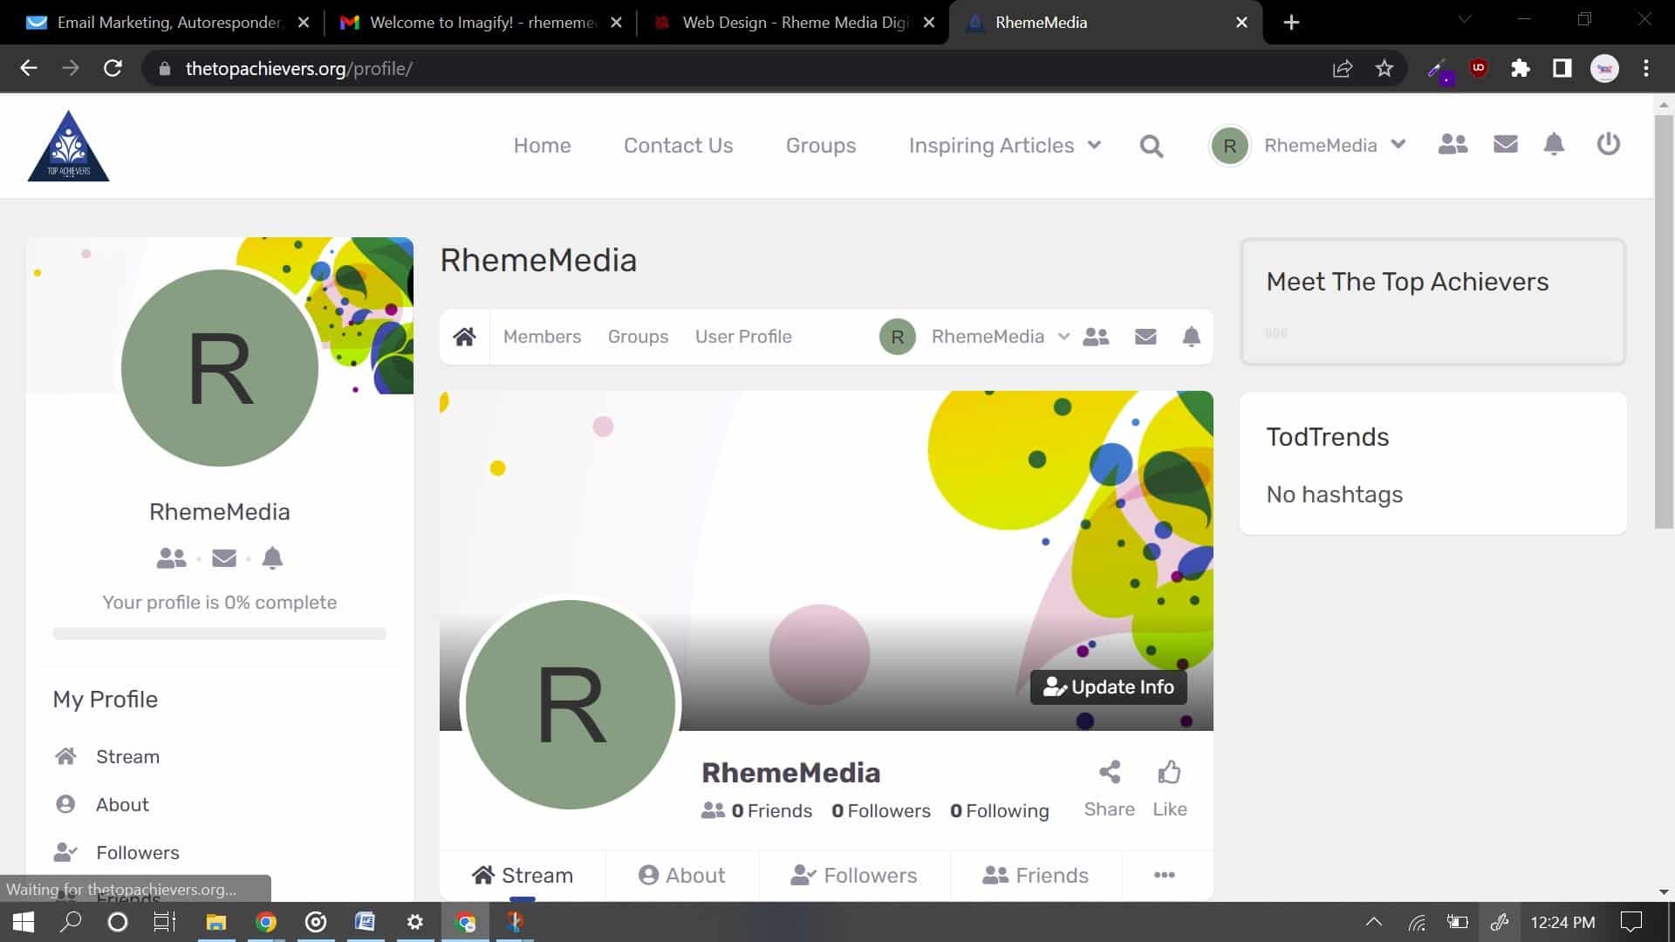Open Windows Start menu
The height and width of the screenshot is (942, 1675).
coord(24,922)
